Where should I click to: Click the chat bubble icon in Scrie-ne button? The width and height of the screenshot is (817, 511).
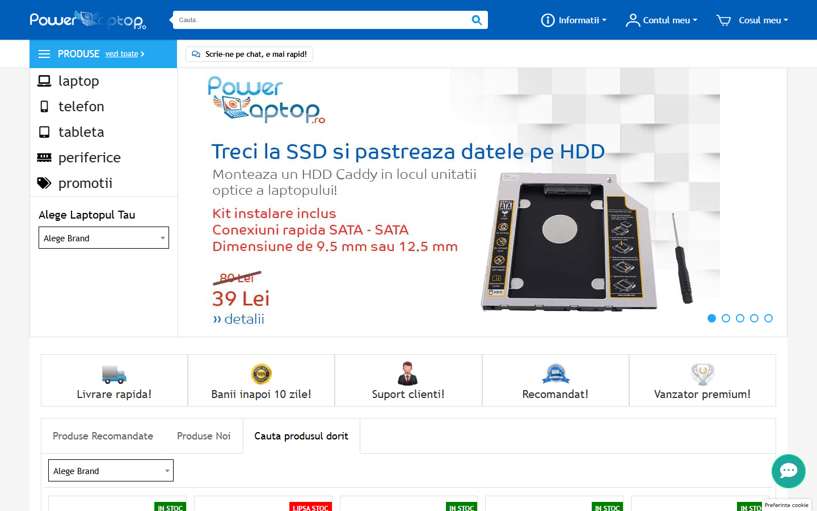click(x=196, y=54)
